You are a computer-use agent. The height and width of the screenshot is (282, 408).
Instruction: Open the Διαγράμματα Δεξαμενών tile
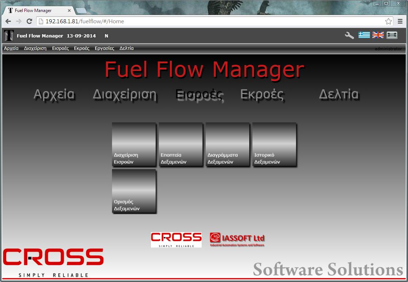pos(228,144)
